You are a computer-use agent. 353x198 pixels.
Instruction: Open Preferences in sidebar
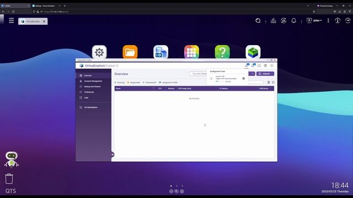coord(93,92)
